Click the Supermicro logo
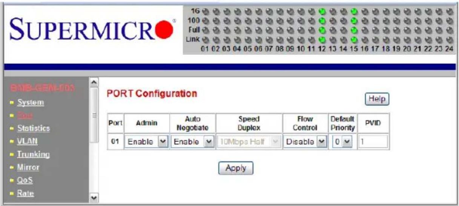The image size is (459, 206). point(92,30)
